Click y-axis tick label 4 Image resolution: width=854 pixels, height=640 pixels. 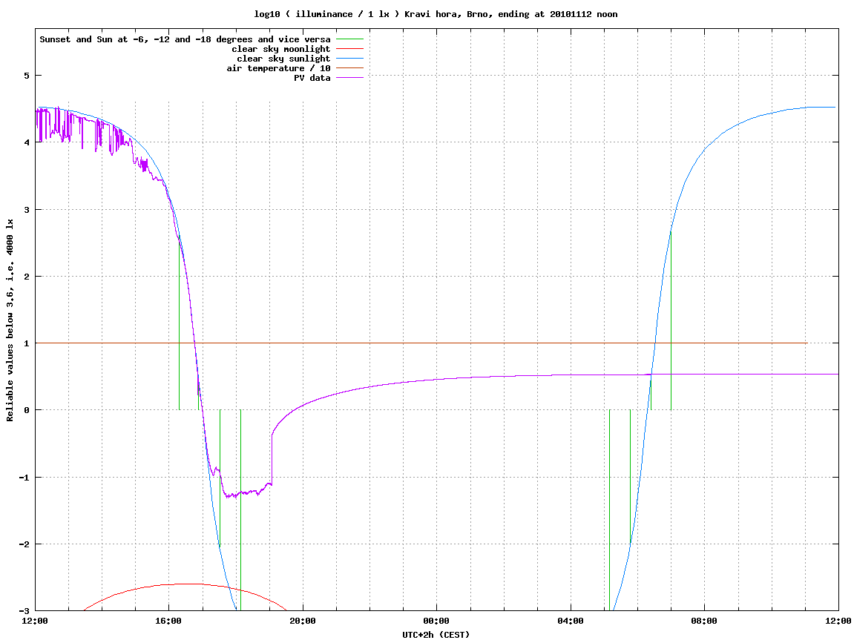27,142
